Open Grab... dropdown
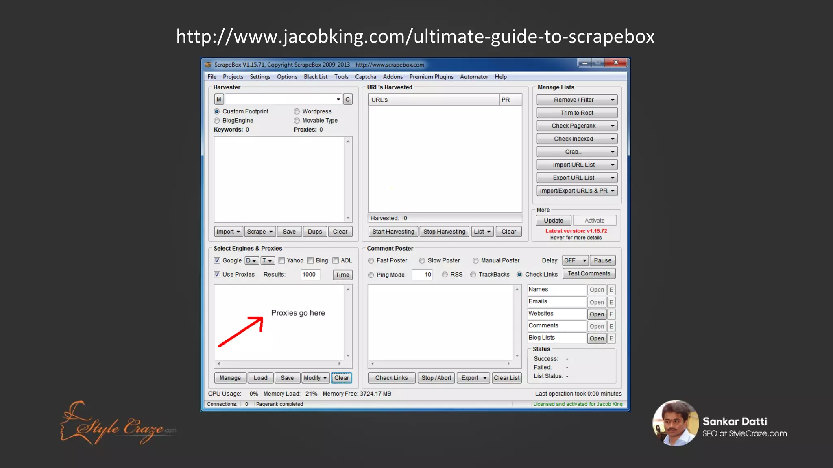The image size is (833, 468). point(577,152)
